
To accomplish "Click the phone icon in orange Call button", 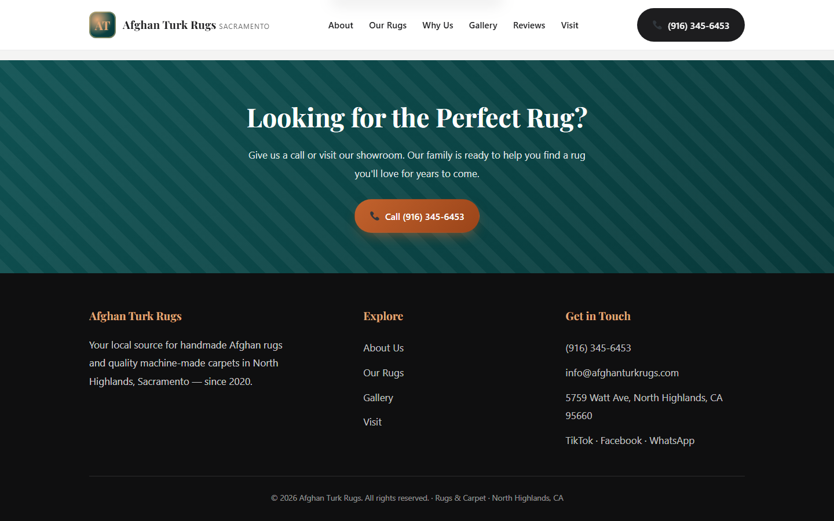I will (375, 216).
